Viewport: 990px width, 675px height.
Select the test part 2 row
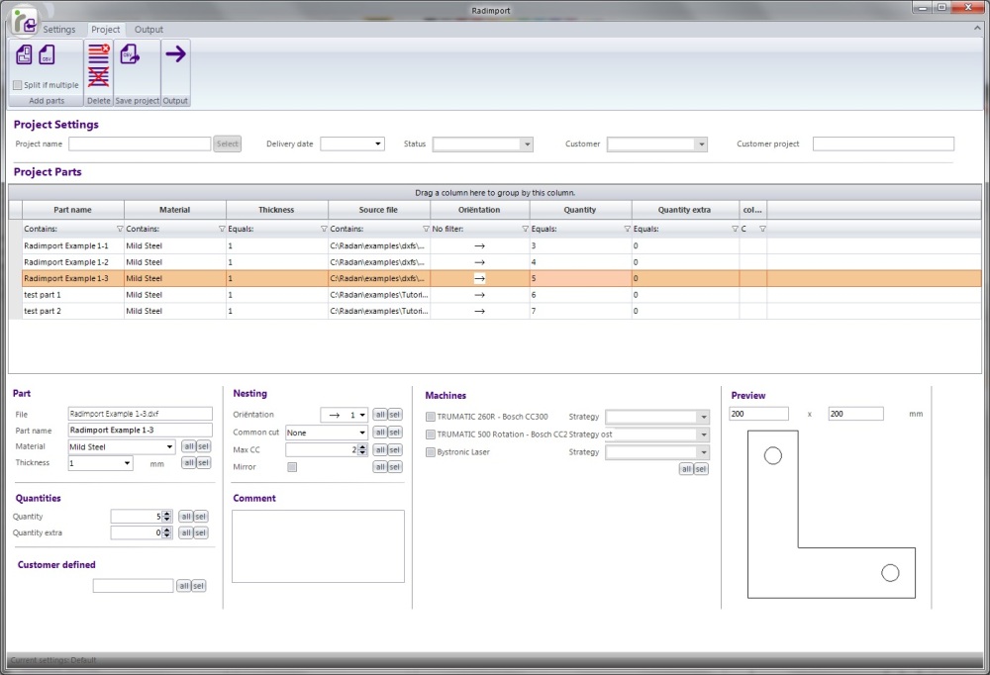click(69, 311)
